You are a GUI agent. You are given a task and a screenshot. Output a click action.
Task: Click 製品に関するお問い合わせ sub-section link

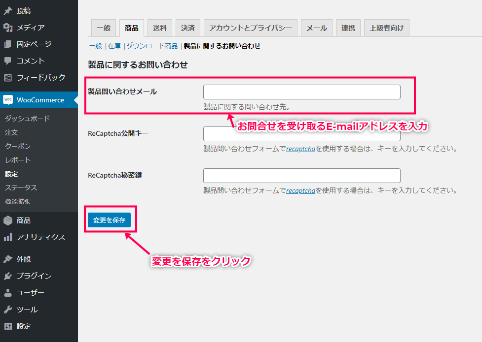click(222, 46)
